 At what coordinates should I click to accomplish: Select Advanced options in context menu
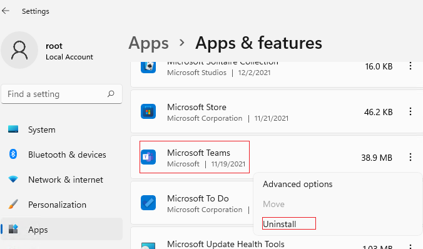point(298,185)
